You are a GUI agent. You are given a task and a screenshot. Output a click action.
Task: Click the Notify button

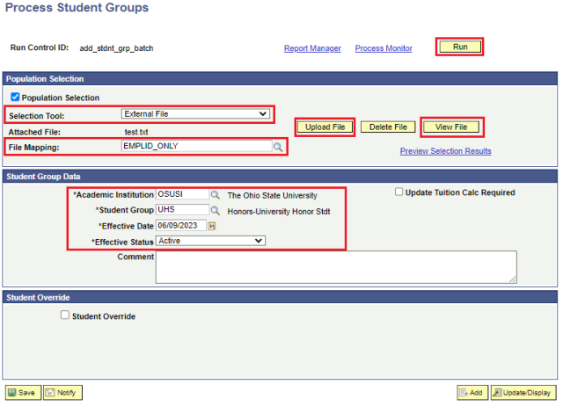[x=62, y=392]
